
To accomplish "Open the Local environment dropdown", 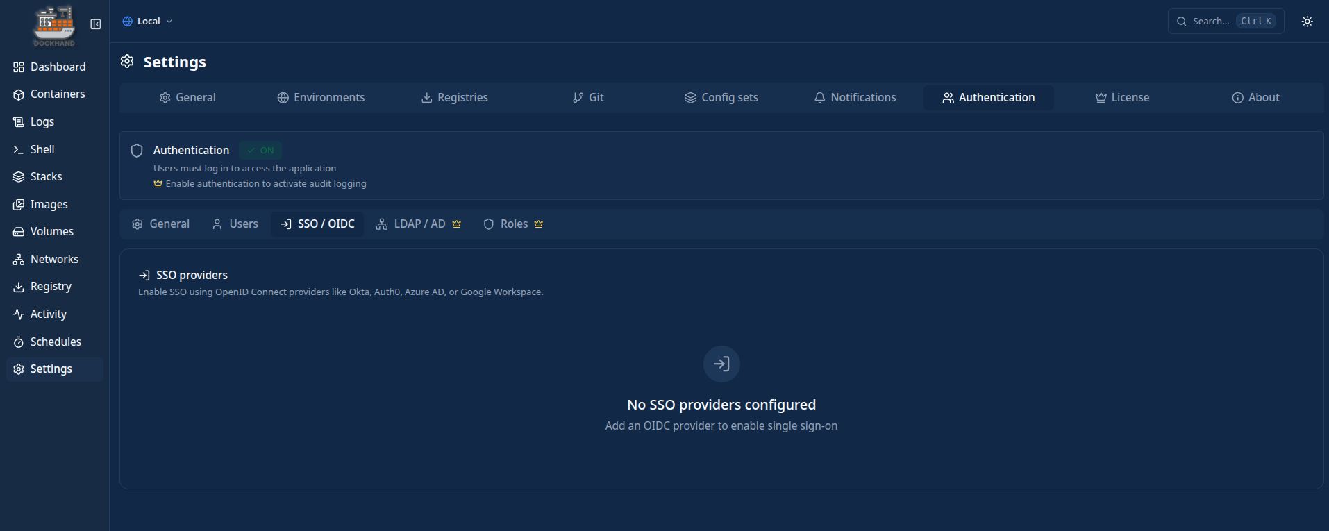I will (x=147, y=22).
